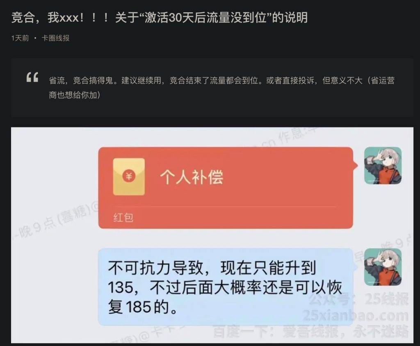The image size is (420, 346).
Task: Click the large quotation mark icon
Action: 32,77
